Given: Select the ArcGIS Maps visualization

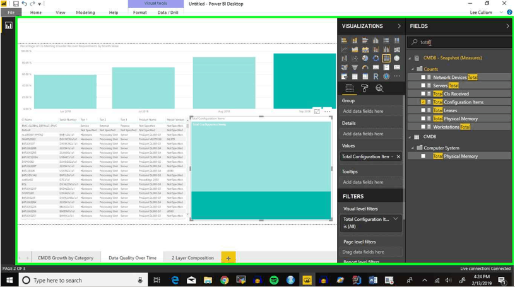Looking at the screenshot, I should 386,76.
